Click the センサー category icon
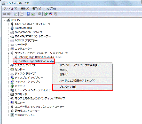Viewport: 142px width, 124px height. click(12, 69)
